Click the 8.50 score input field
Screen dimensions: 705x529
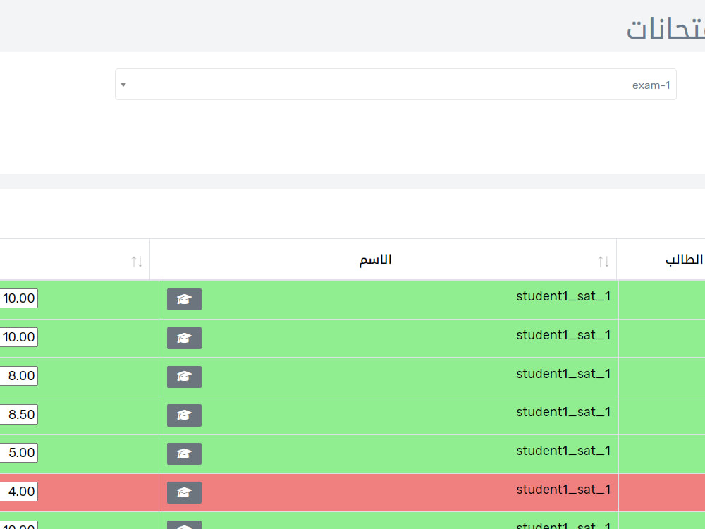click(x=18, y=414)
